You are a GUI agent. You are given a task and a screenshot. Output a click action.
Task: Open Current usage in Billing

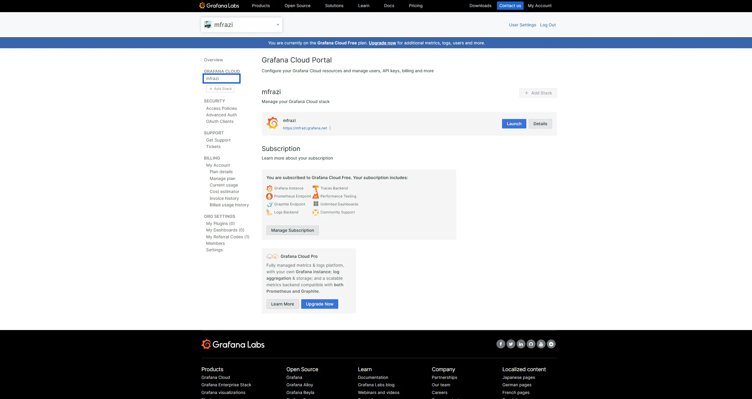pyautogui.click(x=224, y=185)
